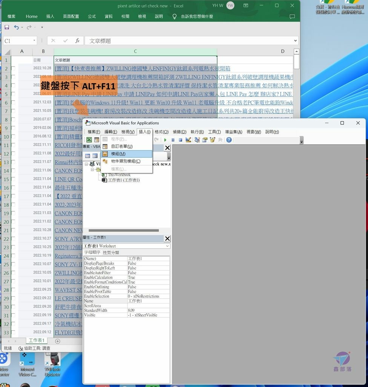The height and width of the screenshot is (387, 368).
Task: Click the Reset stop icon in VBA toolbar
Action: click(181, 140)
